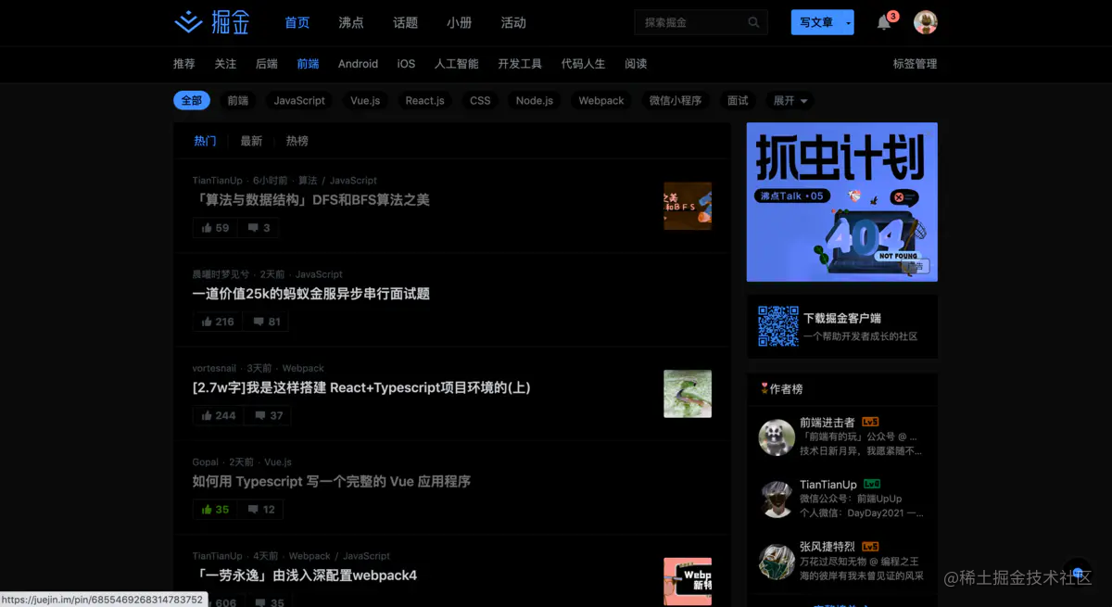Go to 首页 in top navigation

click(297, 22)
